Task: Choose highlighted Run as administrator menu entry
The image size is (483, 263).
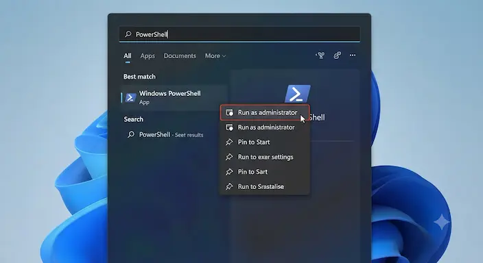Action: tap(265, 112)
